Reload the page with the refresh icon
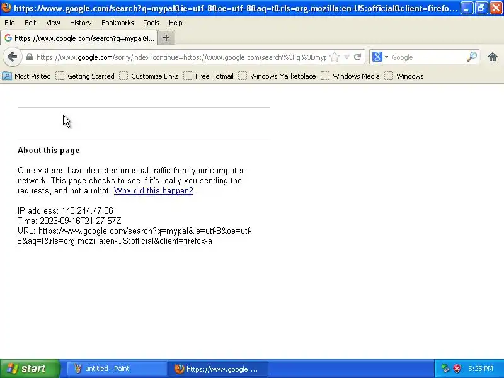 click(x=357, y=57)
